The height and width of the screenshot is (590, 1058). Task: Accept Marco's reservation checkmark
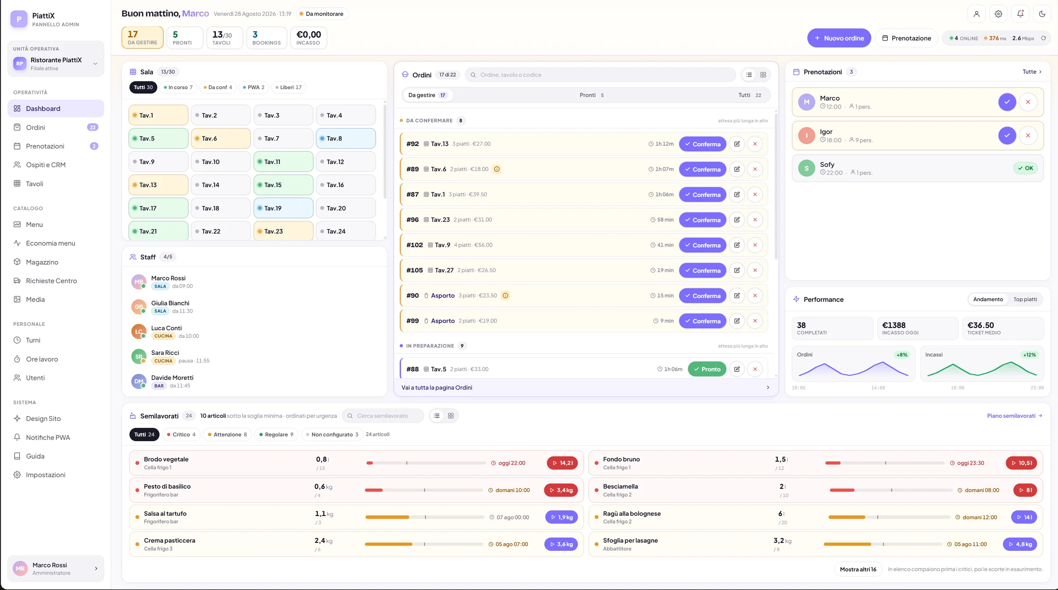[x=1007, y=102]
